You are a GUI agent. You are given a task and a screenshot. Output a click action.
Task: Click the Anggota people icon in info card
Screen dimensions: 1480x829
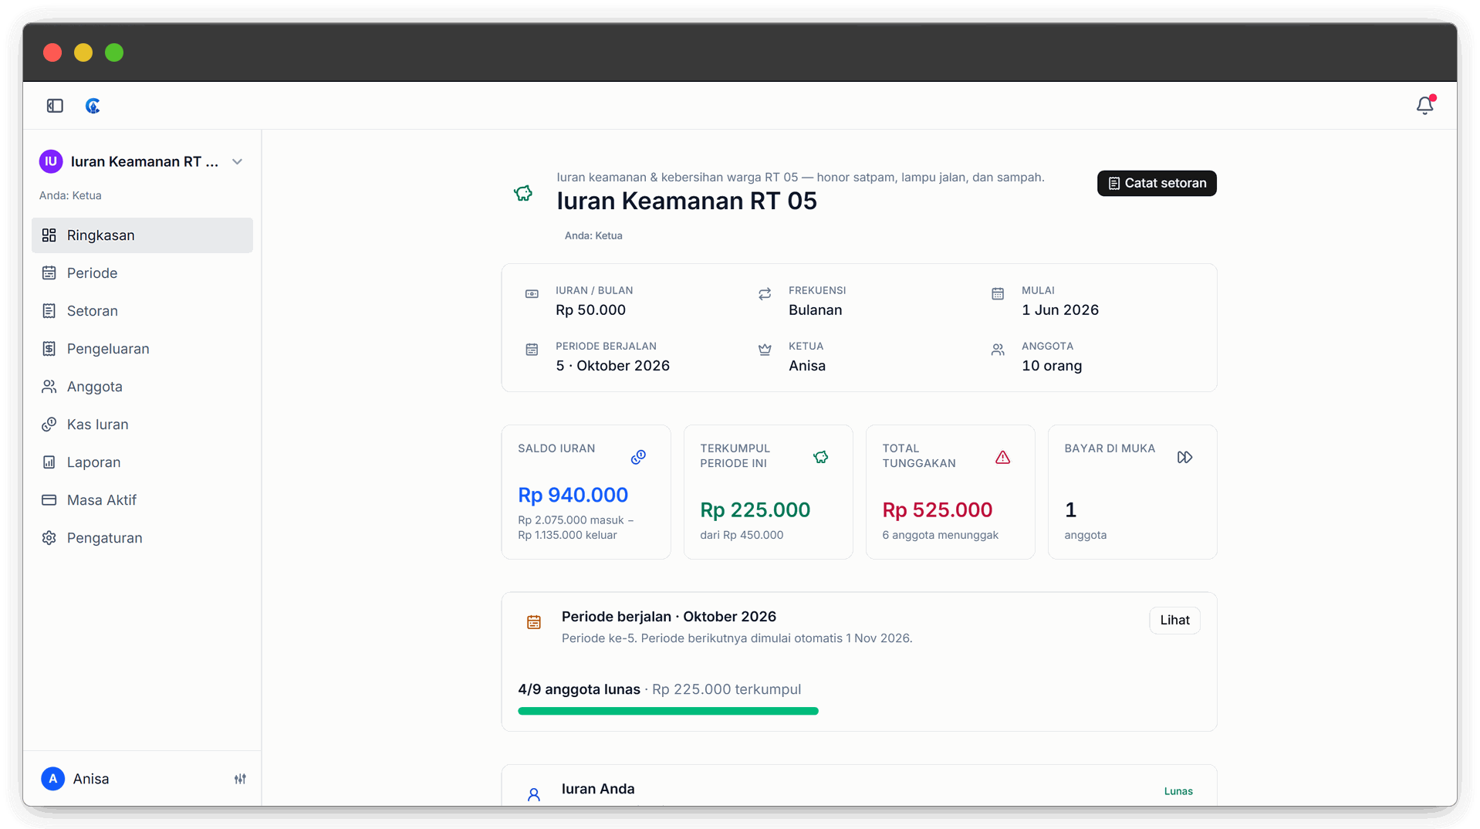click(998, 350)
